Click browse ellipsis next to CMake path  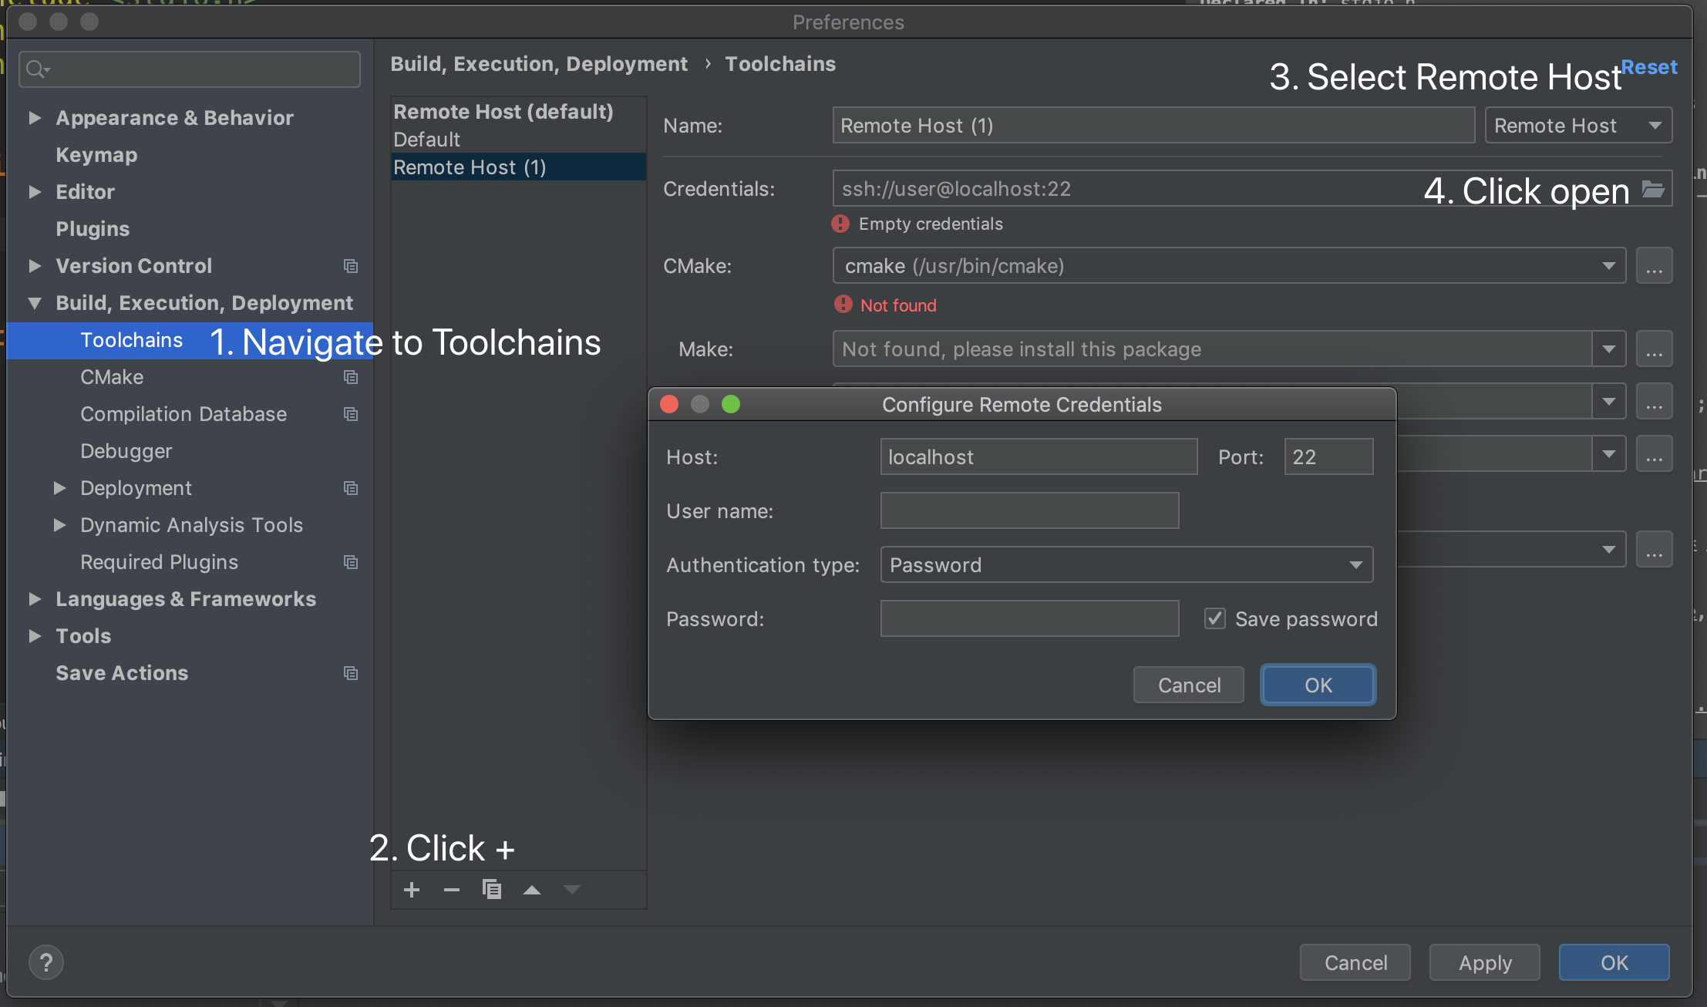coord(1654,266)
